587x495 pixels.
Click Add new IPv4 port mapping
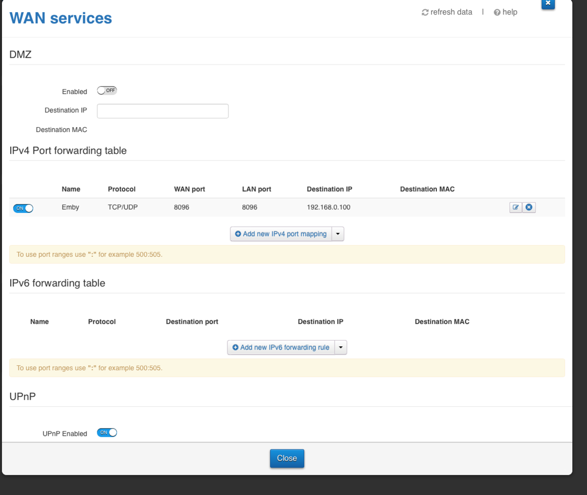click(281, 234)
